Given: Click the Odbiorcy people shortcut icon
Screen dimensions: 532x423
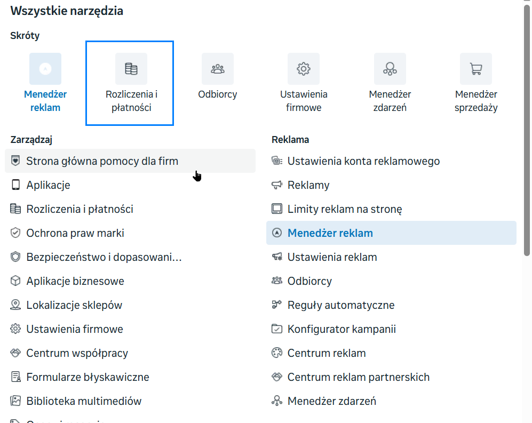Looking at the screenshot, I should point(217,69).
